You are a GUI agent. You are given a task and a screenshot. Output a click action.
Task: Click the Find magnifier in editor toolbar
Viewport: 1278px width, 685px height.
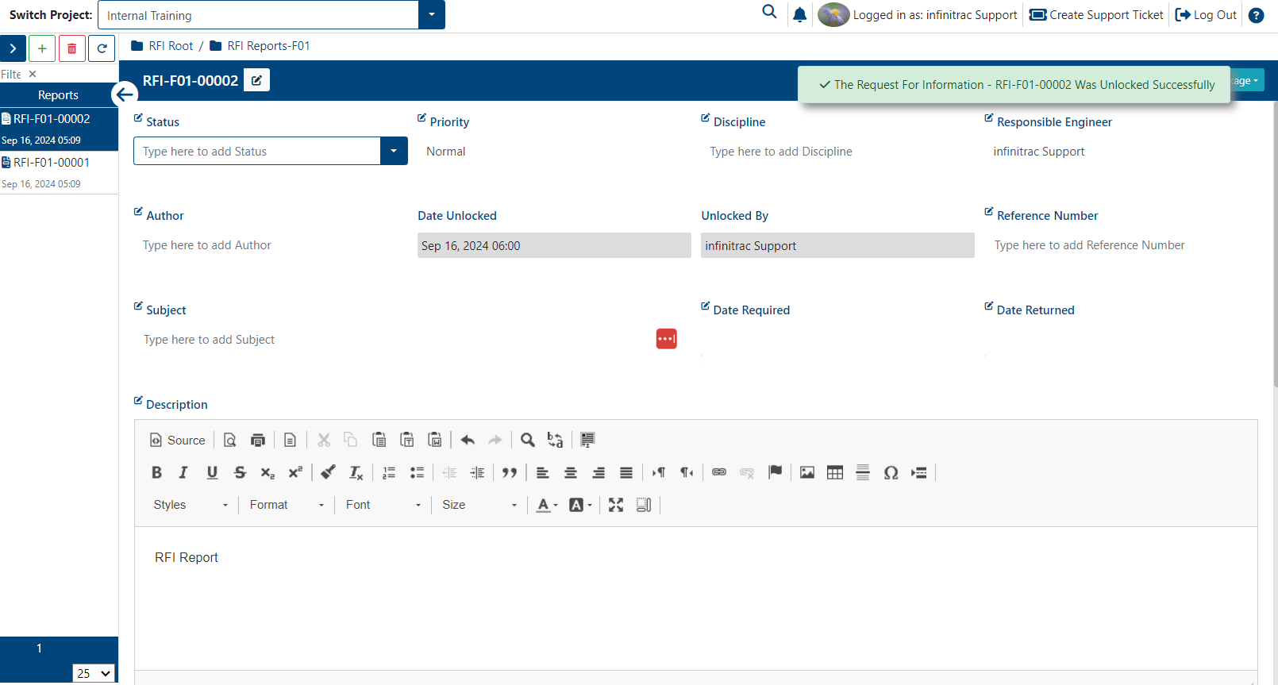pos(528,440)
